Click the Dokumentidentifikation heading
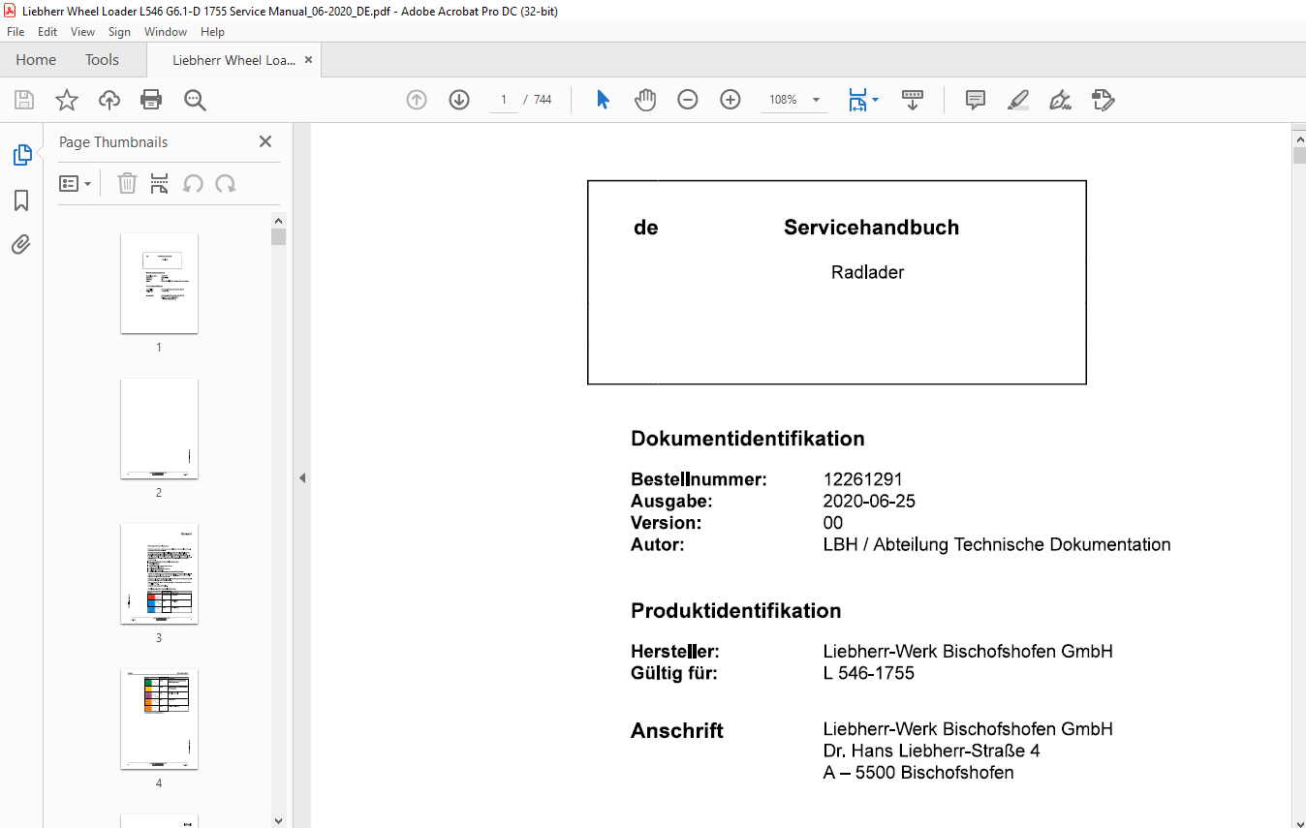The height and width of the screenshot is (828, 1306). pyautogui.click(x=747, y=439)
